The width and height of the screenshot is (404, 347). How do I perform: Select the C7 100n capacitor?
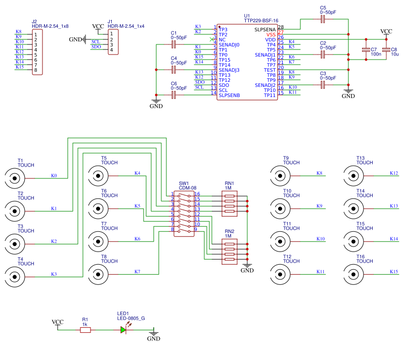tap(366, 50)
